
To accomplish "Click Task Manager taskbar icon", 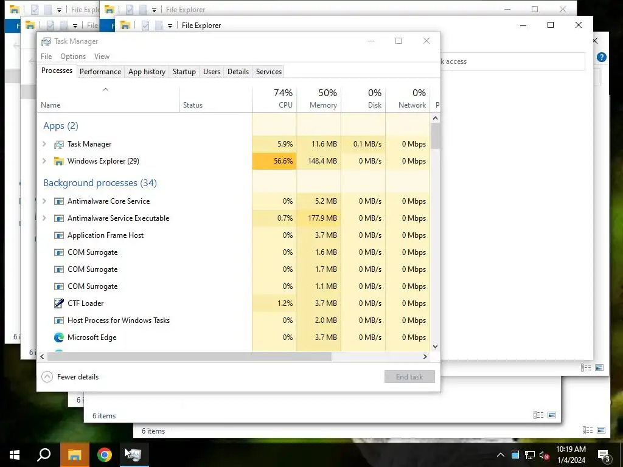I will 134,455.
